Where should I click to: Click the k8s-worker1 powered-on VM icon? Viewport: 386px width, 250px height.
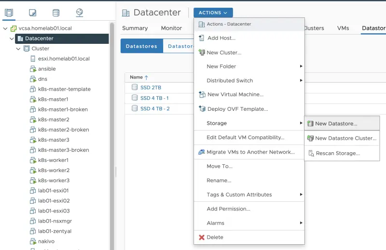tap(33, 160)
